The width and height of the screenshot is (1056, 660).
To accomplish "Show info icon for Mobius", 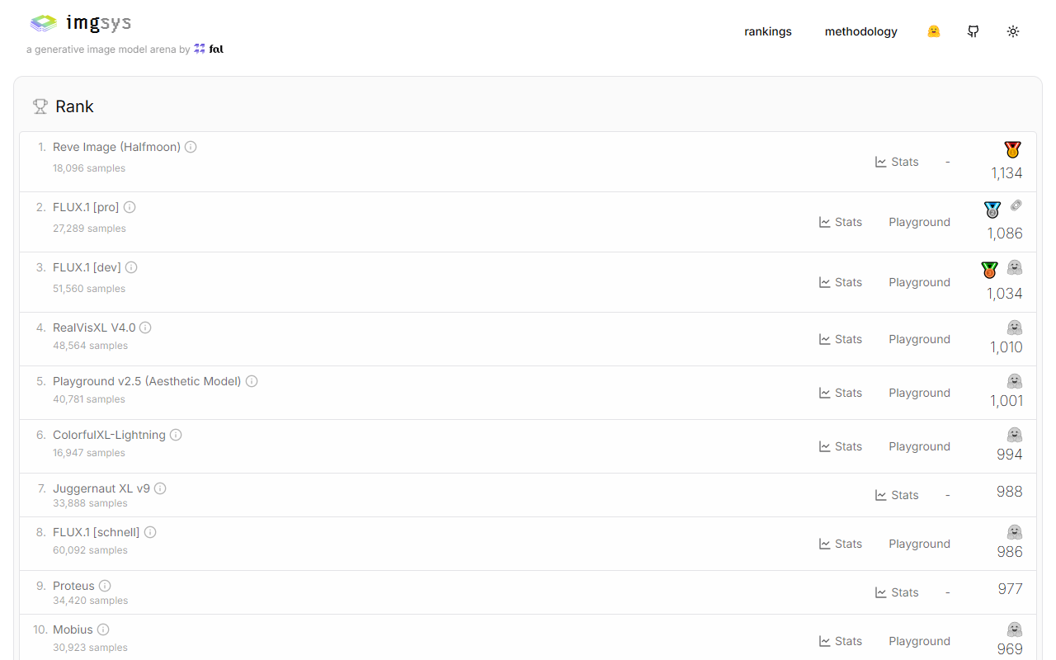I will [x=103, y=629].
